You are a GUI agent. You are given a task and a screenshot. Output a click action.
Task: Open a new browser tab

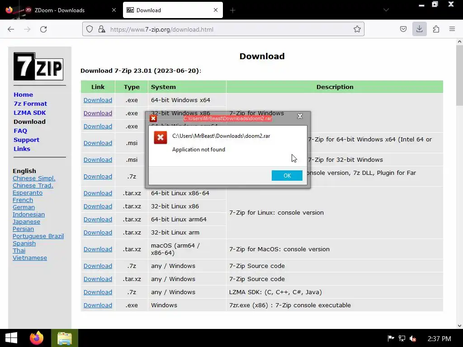tap(232, 10)
